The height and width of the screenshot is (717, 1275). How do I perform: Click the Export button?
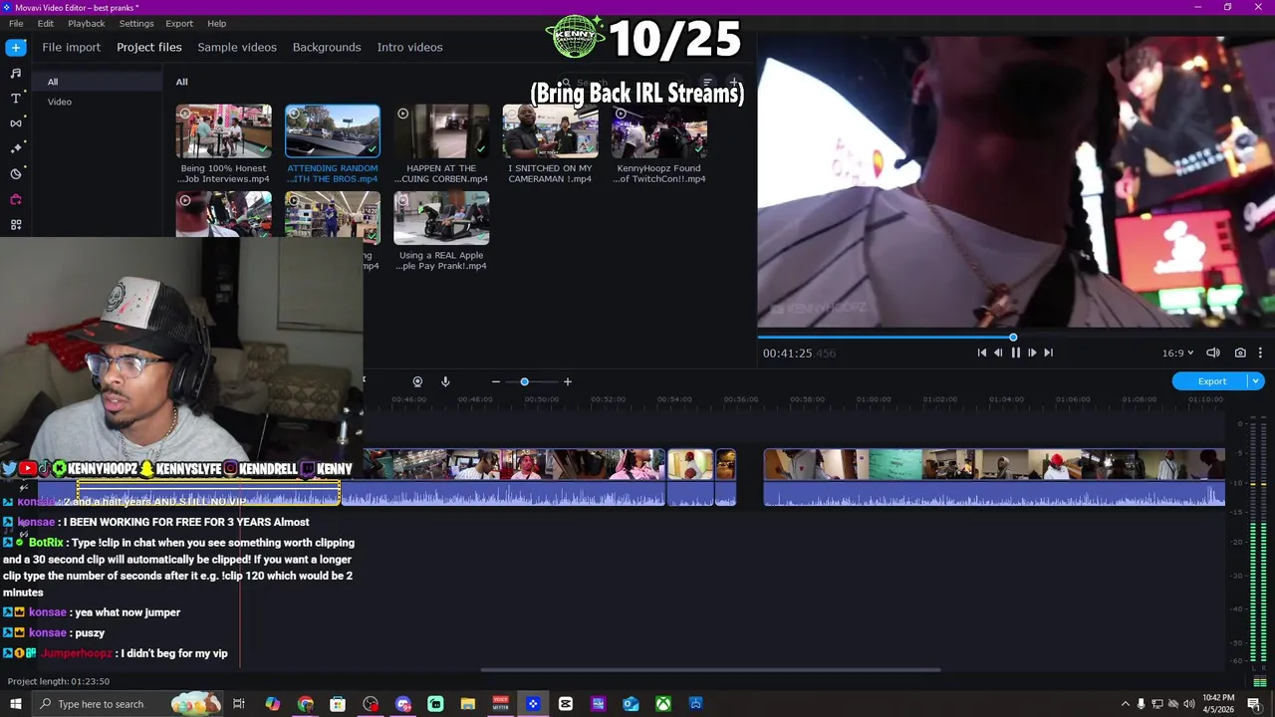tap(1211, 381)
